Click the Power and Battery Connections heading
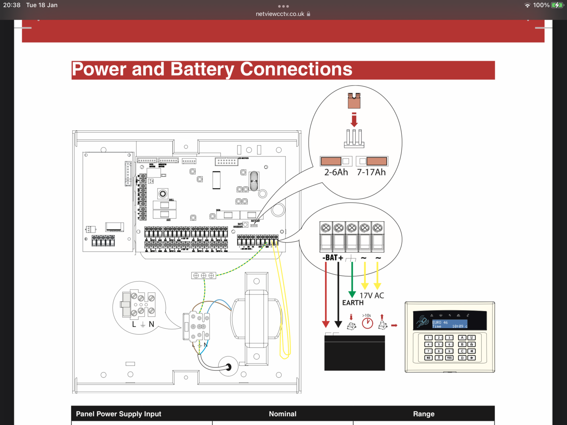The width and height of the screenshot is (567, 425). [212, 69]
